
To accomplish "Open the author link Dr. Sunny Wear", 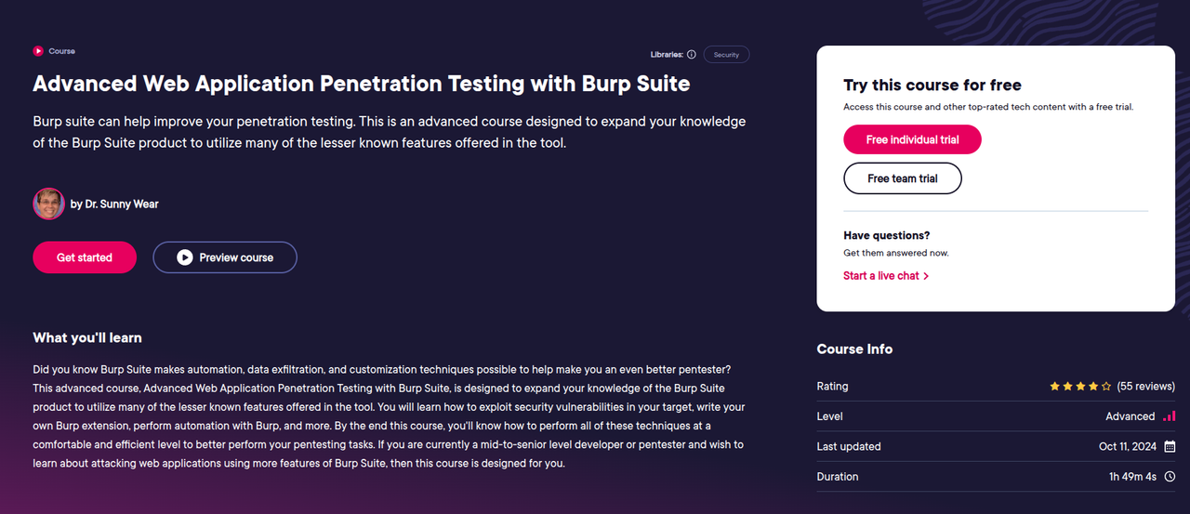I will pyautogui.click(x=122, y=204).
